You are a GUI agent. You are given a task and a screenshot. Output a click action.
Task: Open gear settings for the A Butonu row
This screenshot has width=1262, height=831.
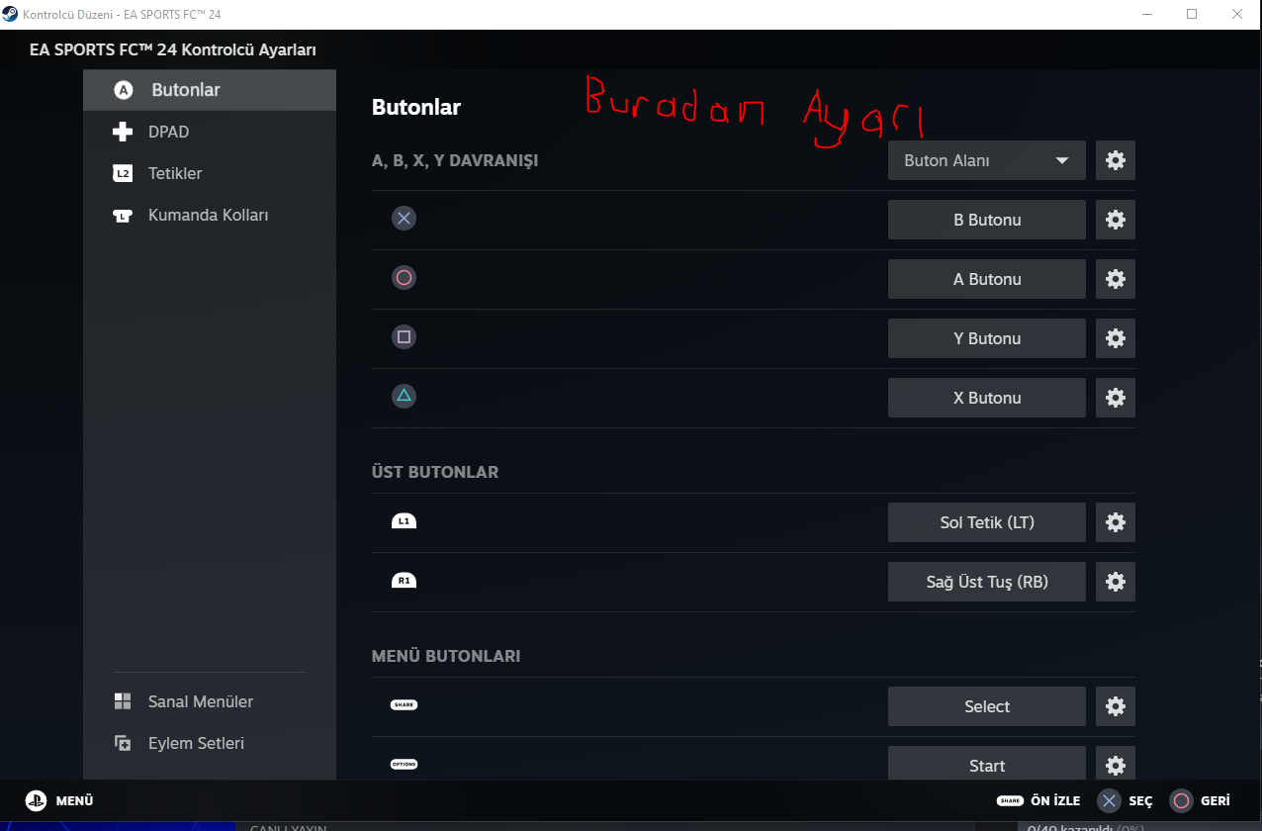1116,279
